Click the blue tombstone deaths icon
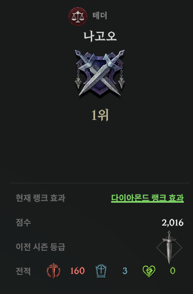Viewport: 193px width, 294px height. (101, 271)
